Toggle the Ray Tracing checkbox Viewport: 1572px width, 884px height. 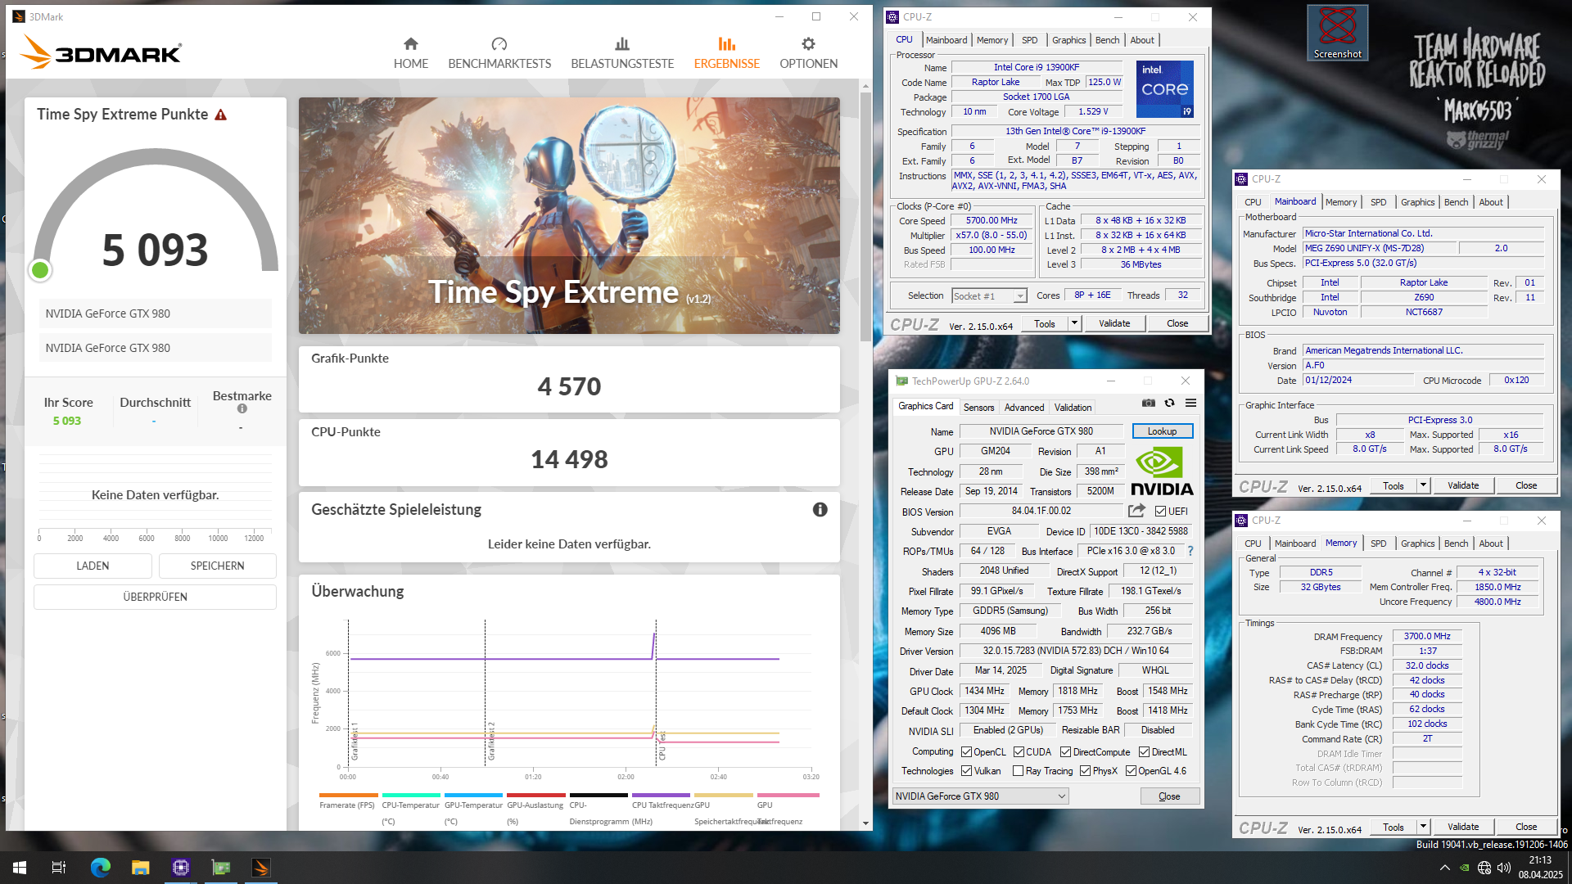point(1018,771)
